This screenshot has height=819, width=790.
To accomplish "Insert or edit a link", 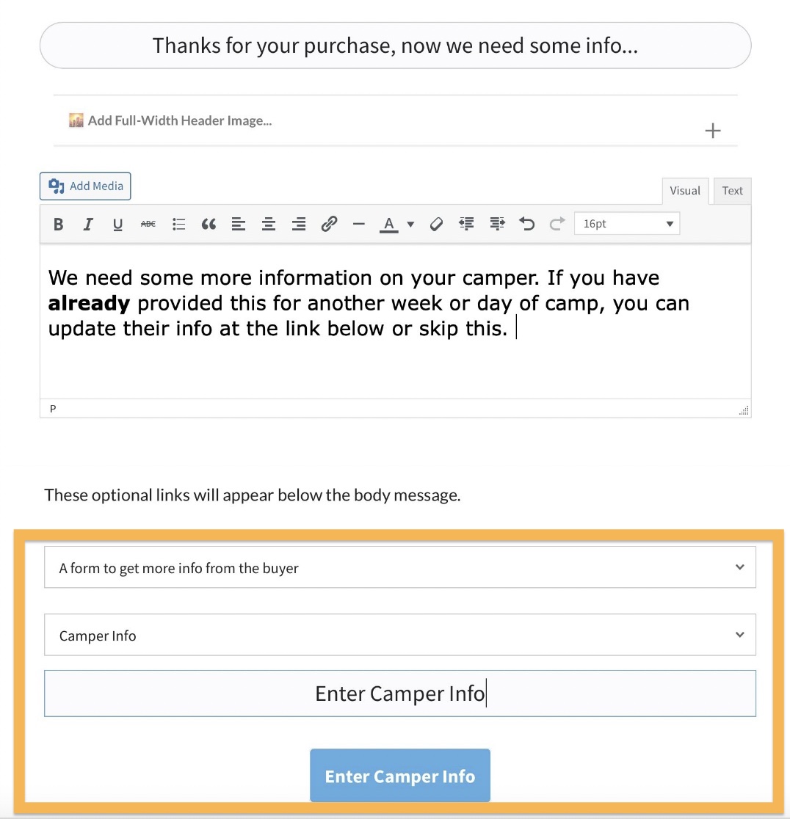I will tap(329, 225).
